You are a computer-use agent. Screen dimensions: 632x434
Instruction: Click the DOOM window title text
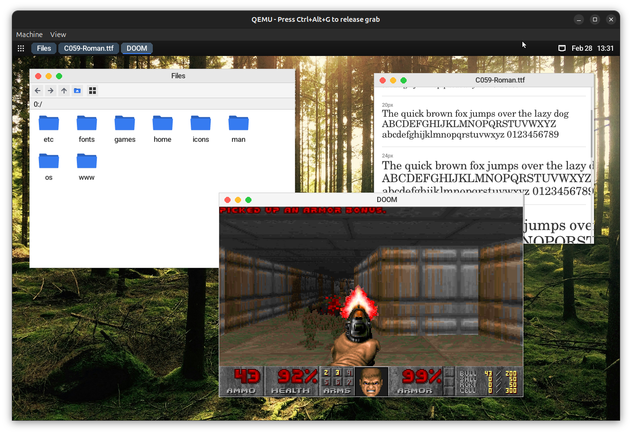point(387,200)
